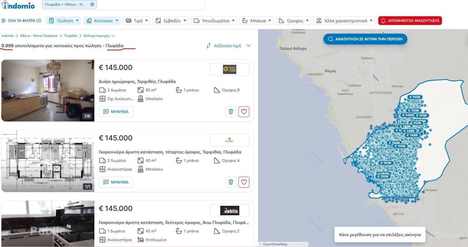Image resolution: width=468 pixels, height=247 pixels.
Task: Click the € 155K map marker near ΑΡΓΥΡΟΥΠΟΛΗ
Action: click(415, 97)
